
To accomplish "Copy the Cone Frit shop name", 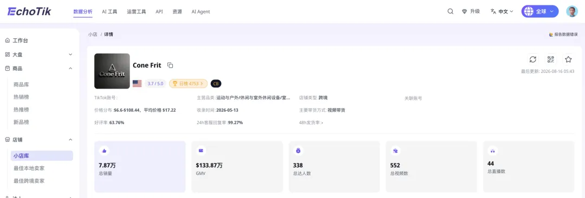I will pyautogui.click(x=170, y=65).
